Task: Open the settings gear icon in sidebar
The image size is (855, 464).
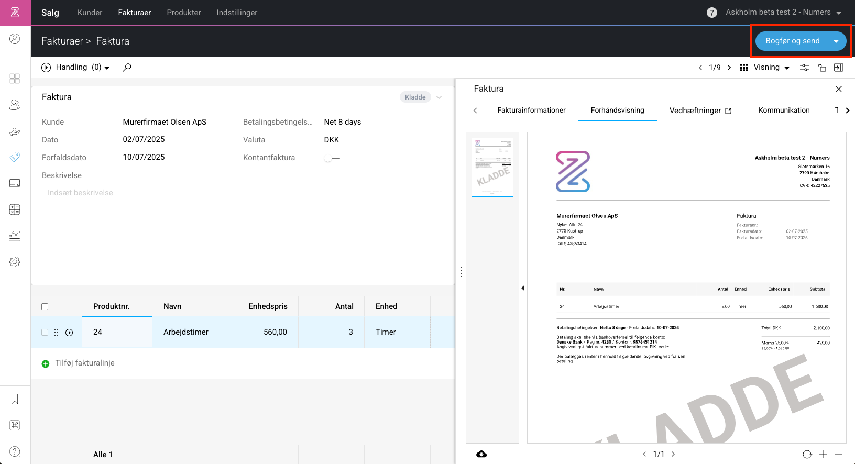Action: [15, 262]
